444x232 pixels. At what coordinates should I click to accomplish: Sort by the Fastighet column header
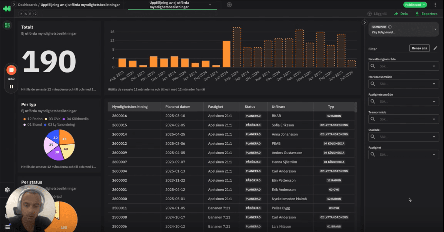pos(215,107)
